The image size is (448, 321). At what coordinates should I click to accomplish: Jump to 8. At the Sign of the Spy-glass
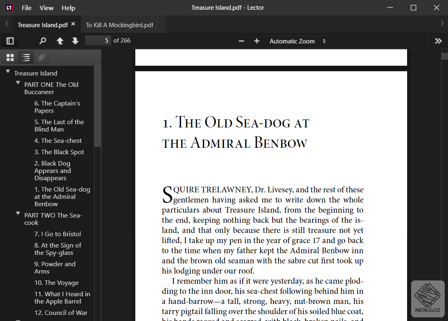(58, 249)
